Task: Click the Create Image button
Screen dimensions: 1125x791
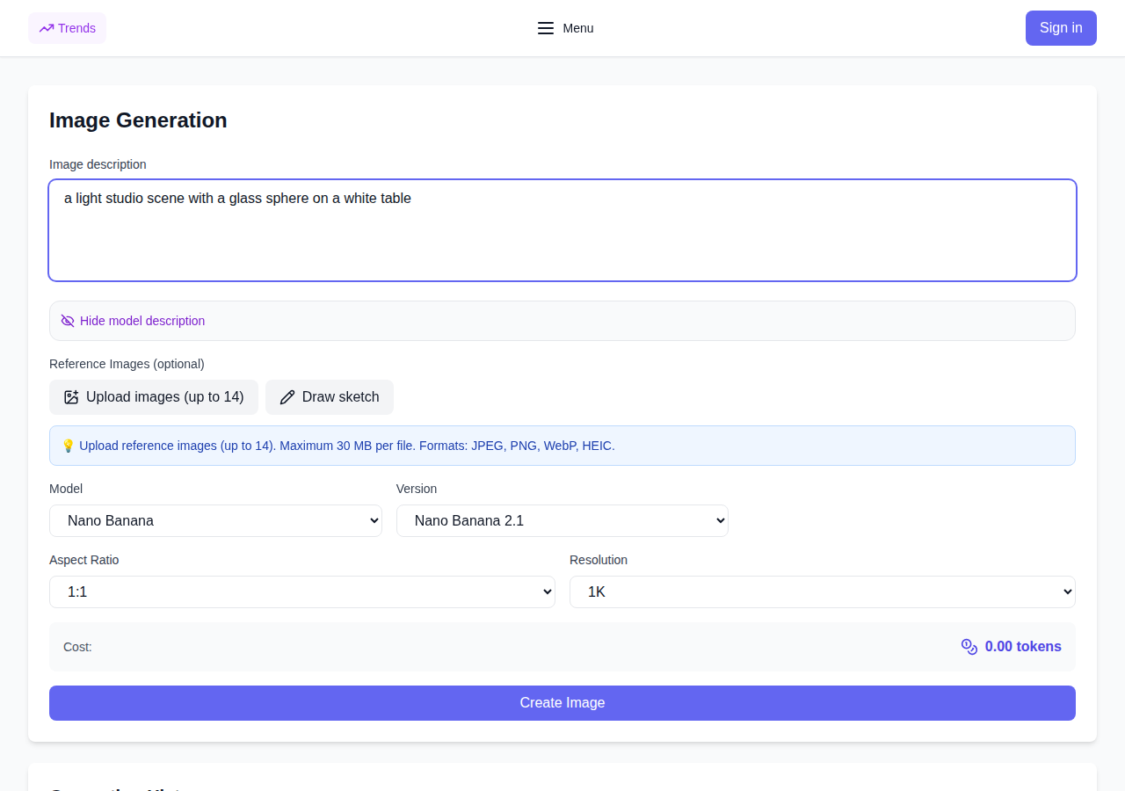Action: (562, 703)
